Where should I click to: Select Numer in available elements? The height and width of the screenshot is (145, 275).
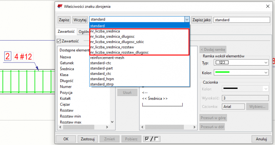coord(66,87)
